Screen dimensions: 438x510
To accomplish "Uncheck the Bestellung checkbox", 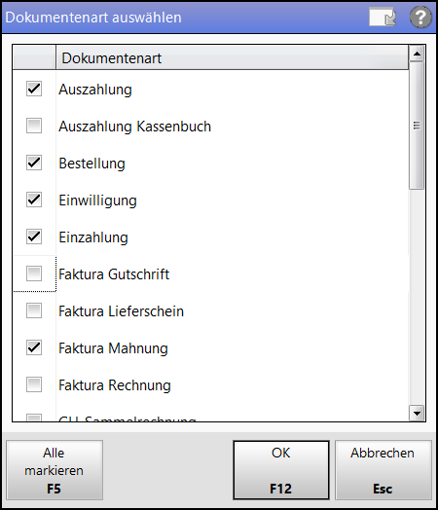I will point(34,163).
